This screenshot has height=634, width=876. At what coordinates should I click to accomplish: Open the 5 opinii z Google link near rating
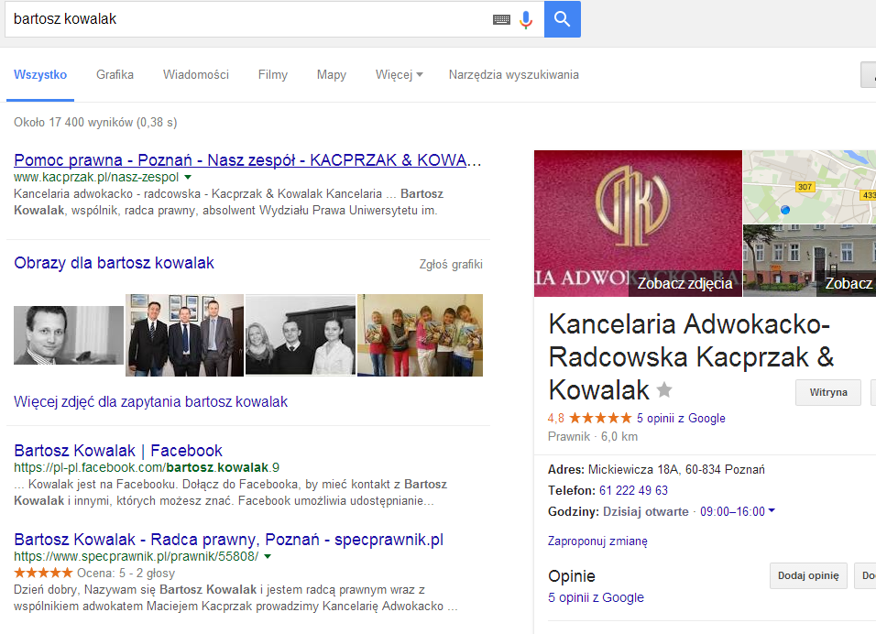click(681, 419)
